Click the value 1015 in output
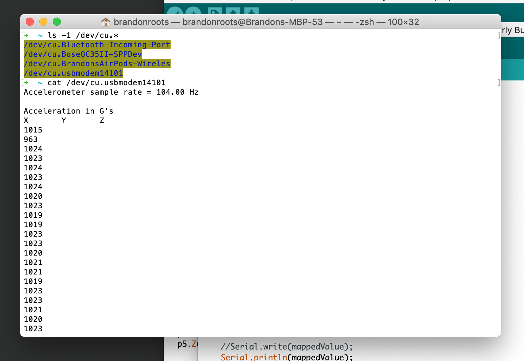This screenshot has width=524, height=361. 33,130
